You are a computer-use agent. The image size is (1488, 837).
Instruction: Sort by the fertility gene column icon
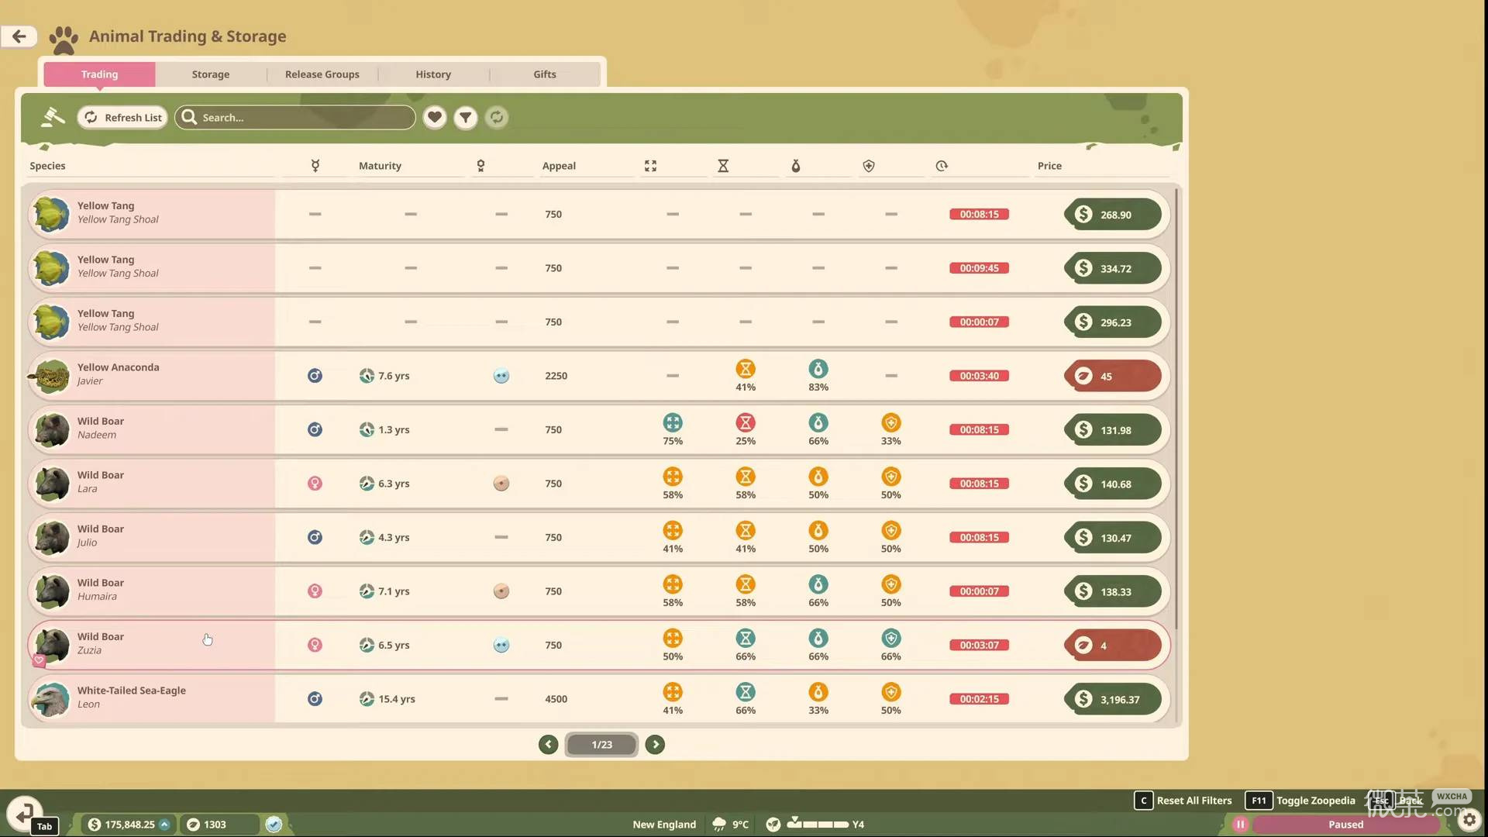pyautogui.click(x=796, y=165)
